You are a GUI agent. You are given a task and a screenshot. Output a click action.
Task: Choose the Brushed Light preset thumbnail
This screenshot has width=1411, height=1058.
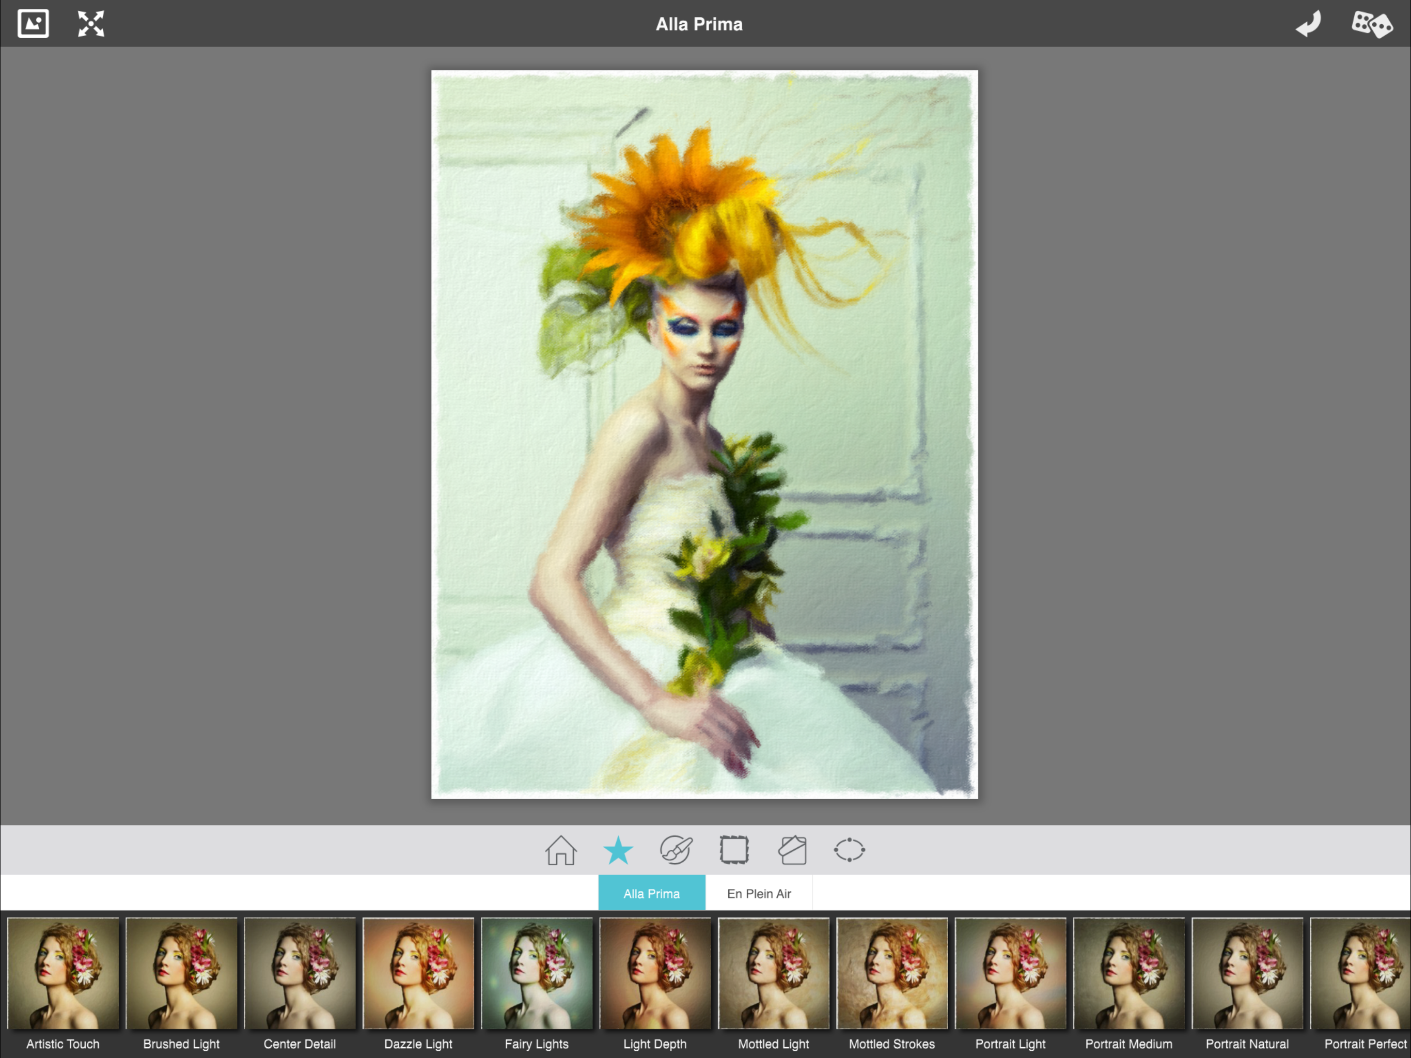point(181,974)
